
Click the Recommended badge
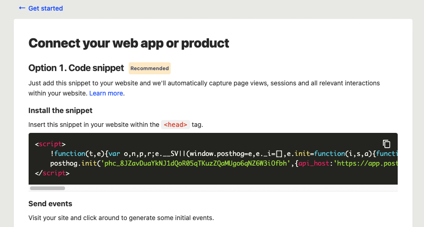click(149, 68)
